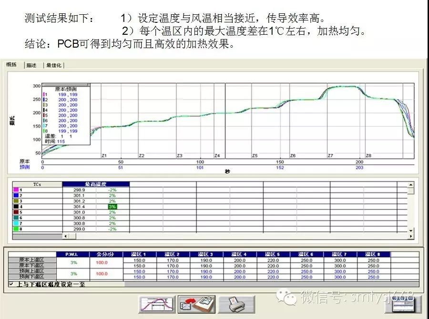Click right scroll arrow under TC table
The height and width of the screenshot is (319, 429).
[411, 236]
